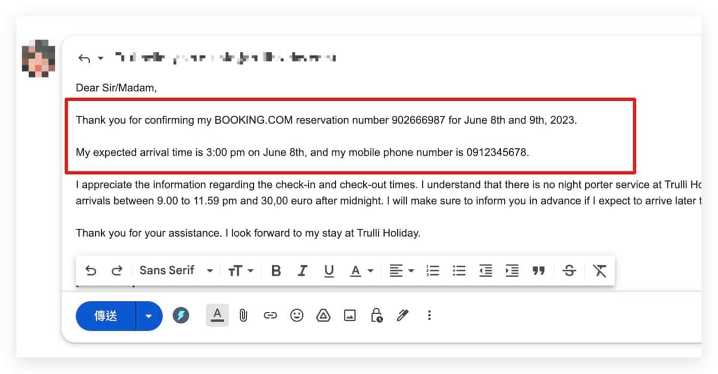Screen dimensions: 718x374
Task: Toggle italic formatting
Action: pyautogui.click(x=302, y=271)
